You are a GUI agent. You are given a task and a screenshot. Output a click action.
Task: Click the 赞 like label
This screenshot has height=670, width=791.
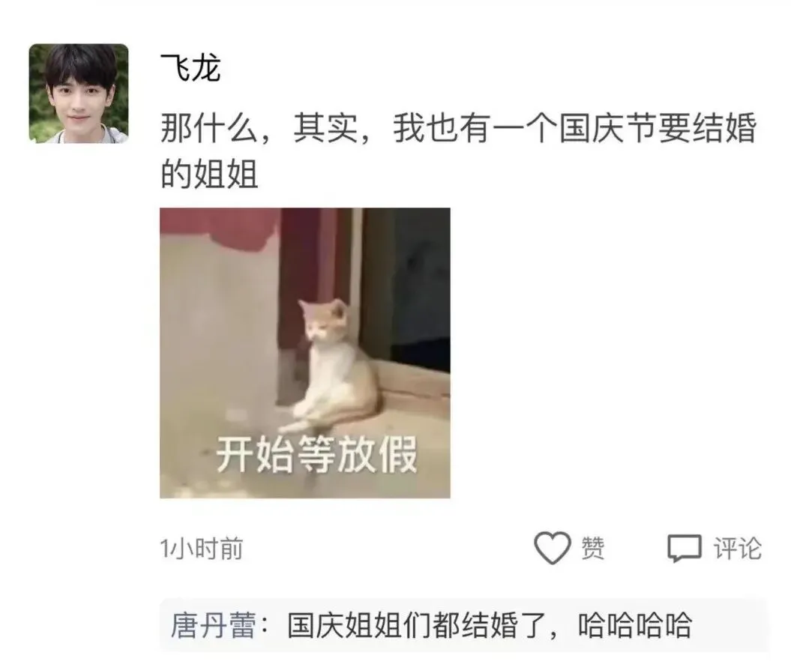coord(593,548)
